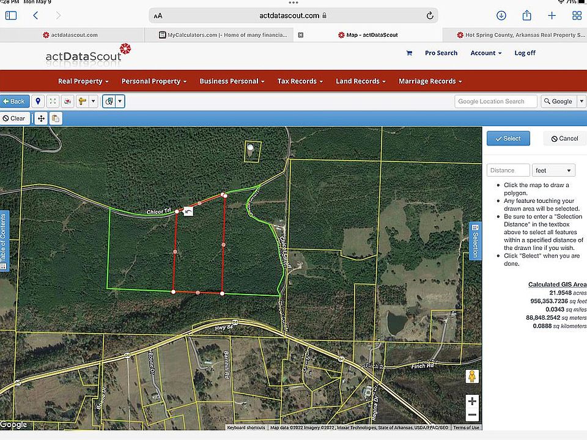587x440 pixels.
Task: Select the pan move arrows tool
Action: [41, 119]
